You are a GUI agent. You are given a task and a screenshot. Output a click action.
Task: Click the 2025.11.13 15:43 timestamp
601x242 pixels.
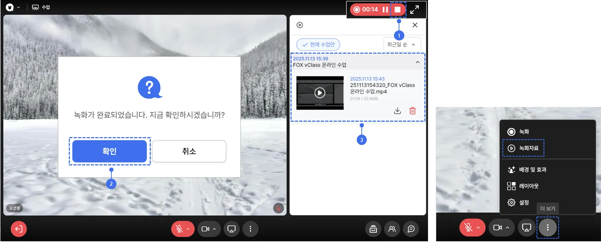[x=367, y=79]
